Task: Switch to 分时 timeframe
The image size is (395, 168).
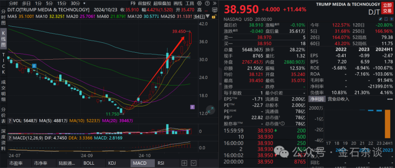Action: click(x=14, y=4)
